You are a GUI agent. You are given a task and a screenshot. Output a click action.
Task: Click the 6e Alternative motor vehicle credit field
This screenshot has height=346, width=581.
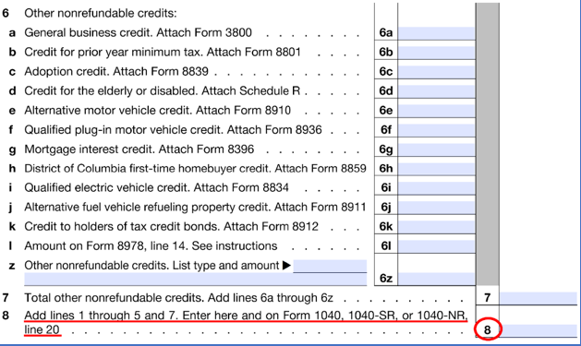[437, 111]
